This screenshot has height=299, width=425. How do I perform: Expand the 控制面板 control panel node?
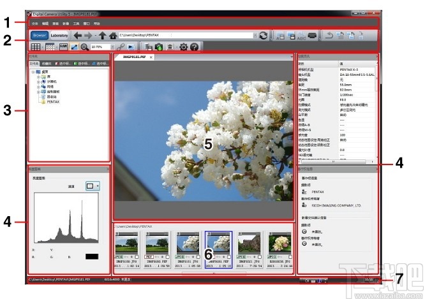(38, 92)
